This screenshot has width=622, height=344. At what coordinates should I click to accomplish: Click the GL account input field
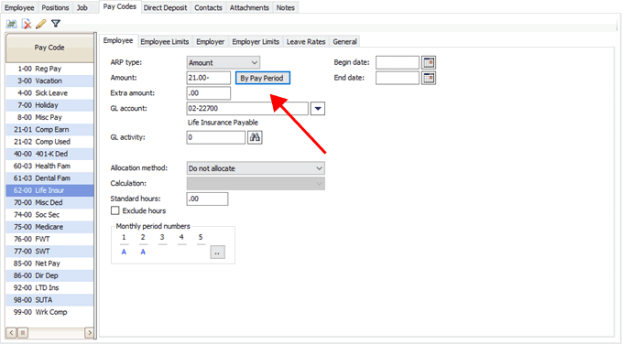tap(247, 109)
